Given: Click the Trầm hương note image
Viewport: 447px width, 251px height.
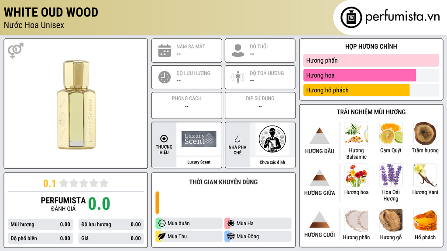Looking at the screenshot, I should [425, 133].
